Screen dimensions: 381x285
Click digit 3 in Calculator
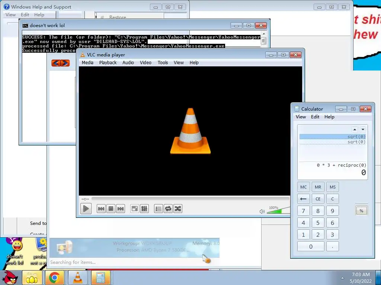click(x=333, y=235)
